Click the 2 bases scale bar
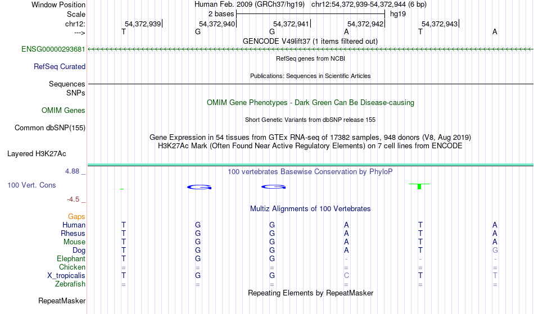Screen dimensions: 534x314 310,14
